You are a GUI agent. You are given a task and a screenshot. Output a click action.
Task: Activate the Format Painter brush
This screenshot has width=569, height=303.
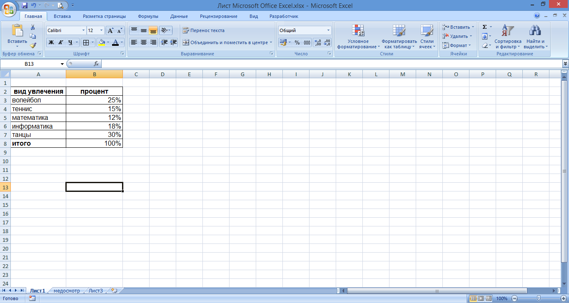[33, 45]
